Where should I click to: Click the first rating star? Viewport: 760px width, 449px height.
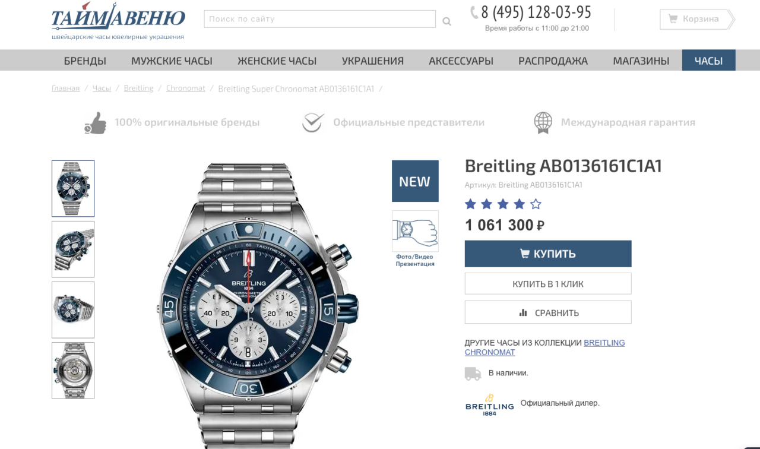(x=471, y=204)
